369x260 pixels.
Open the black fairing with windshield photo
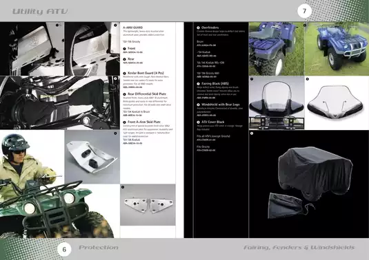tap(277, 102)
